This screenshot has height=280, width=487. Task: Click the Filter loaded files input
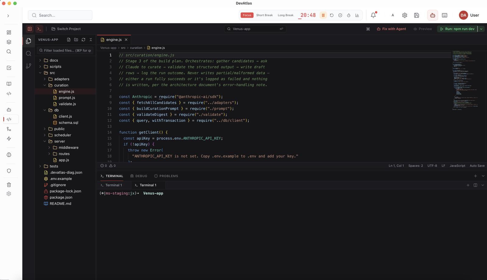[x=65, y=51]
